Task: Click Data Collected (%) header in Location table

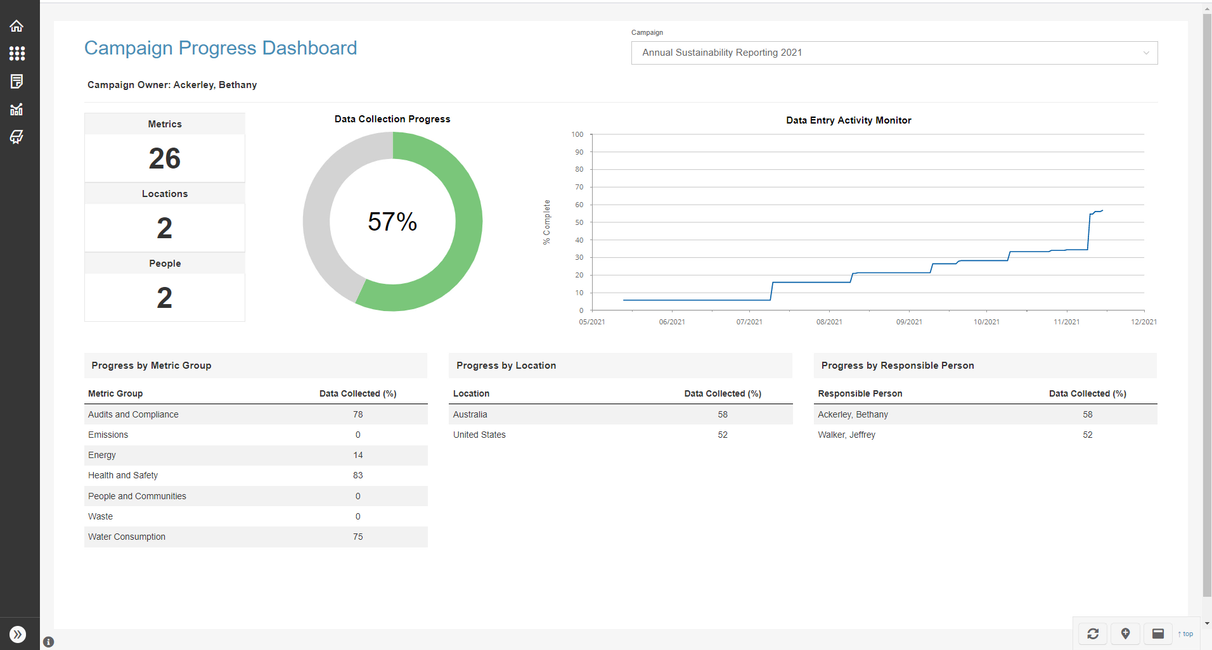Action: click(723, 393)
